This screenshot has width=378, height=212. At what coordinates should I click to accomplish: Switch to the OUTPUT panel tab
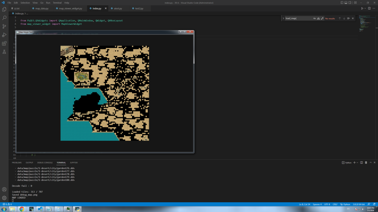[x=29, y=163]
